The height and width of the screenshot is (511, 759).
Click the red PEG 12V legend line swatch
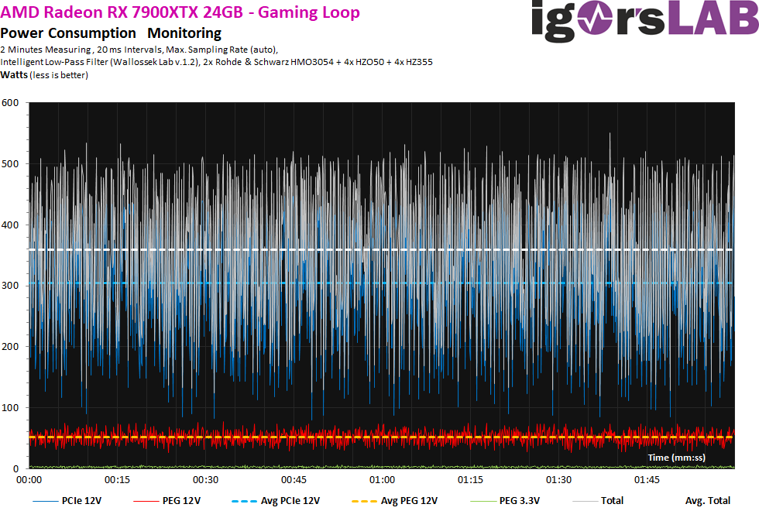pos(146,502)
